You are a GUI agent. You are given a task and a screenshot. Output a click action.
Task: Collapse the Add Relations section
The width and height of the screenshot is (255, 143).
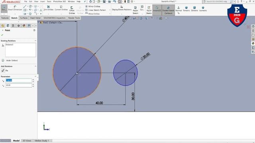[x=35, y=66]
